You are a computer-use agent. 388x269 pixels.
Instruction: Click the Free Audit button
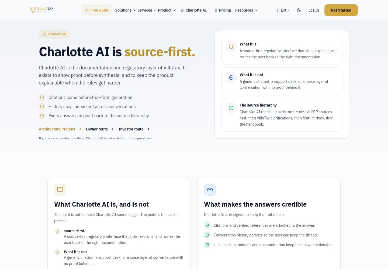pyautogui.click(x=97, y=10)
